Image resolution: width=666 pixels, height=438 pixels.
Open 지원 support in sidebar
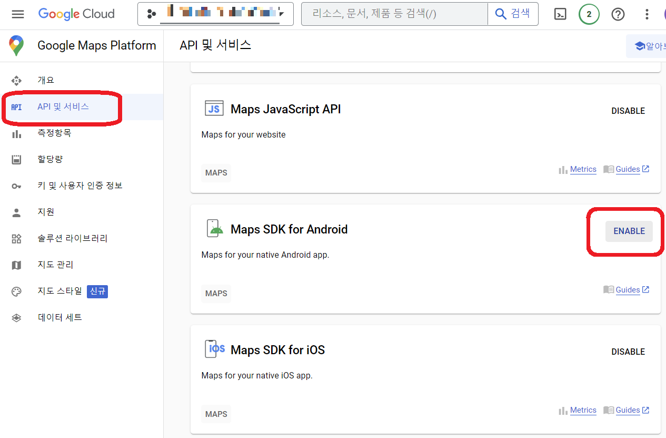pos(82,212)
